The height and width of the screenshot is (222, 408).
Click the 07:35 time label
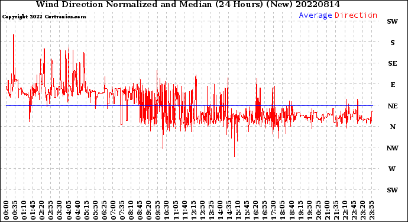tap(122, 210)
